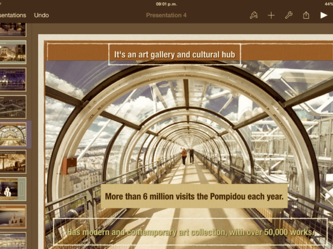
Task: Select the currently highlighted glass tunnel slide thumbnail
Action: 13,135
